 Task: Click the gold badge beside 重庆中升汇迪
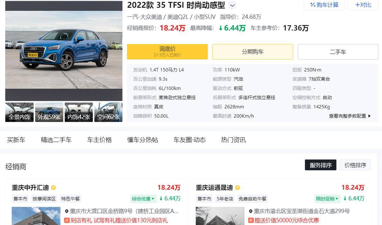tap(53, 187)
